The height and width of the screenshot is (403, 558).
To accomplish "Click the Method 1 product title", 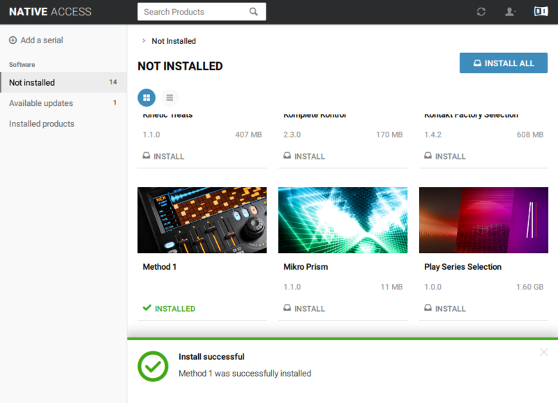I will coord(160,267).
